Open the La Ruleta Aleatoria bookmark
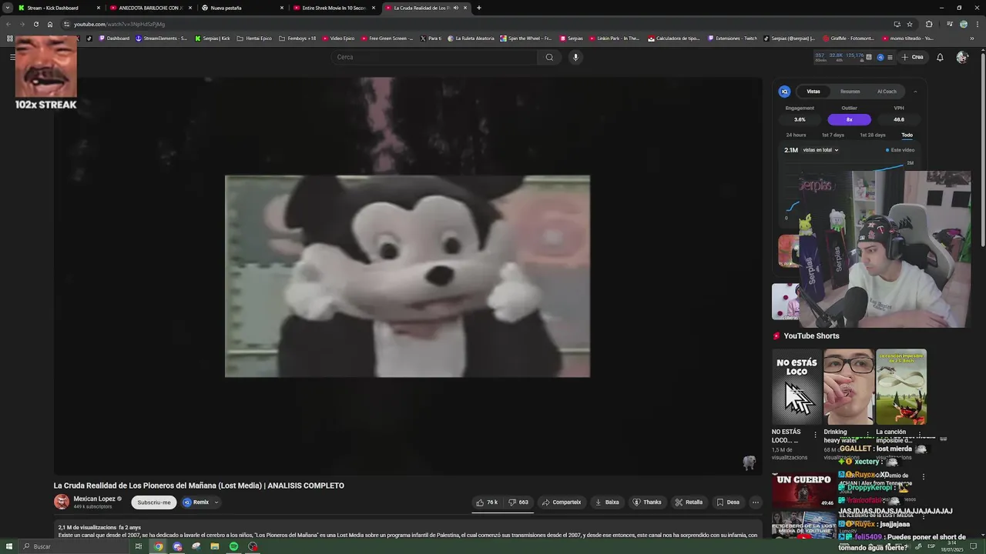 pyautogui.click(x=470, y=38)
